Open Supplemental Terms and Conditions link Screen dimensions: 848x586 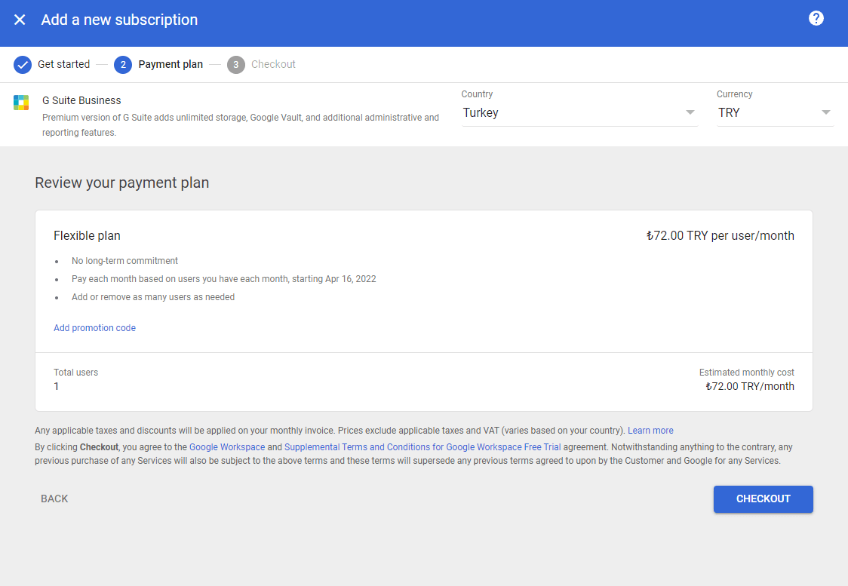(x=422, y=447)
